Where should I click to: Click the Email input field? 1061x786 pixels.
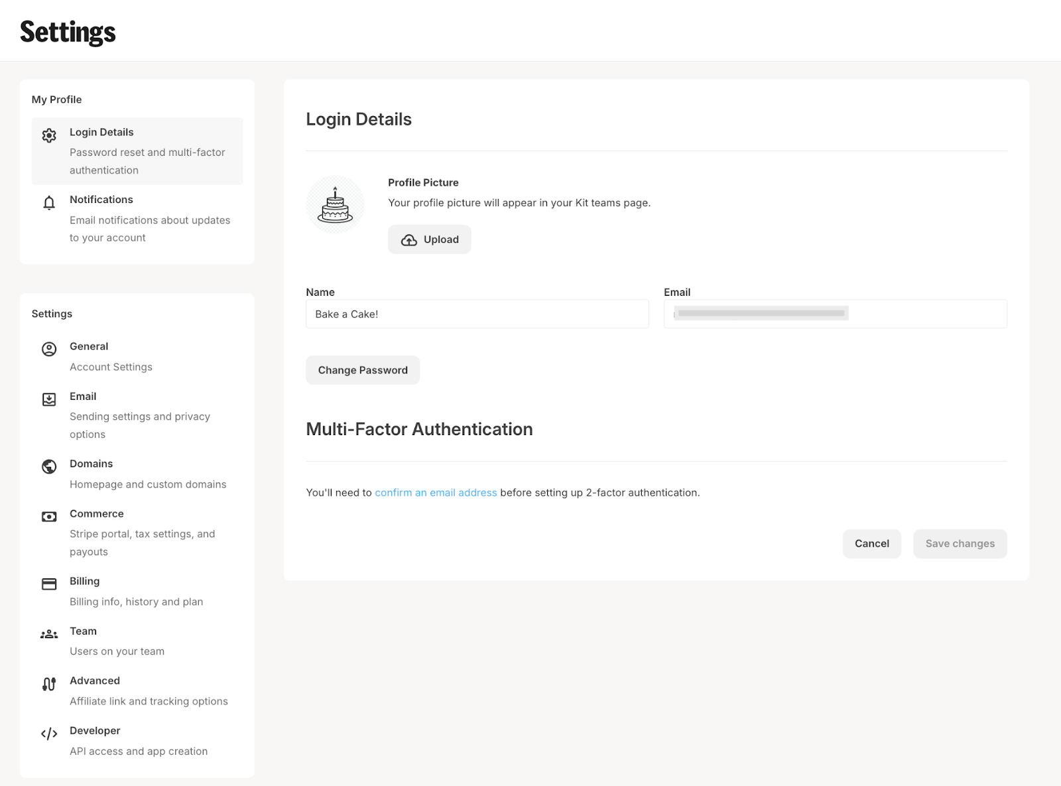pos(836,314)
